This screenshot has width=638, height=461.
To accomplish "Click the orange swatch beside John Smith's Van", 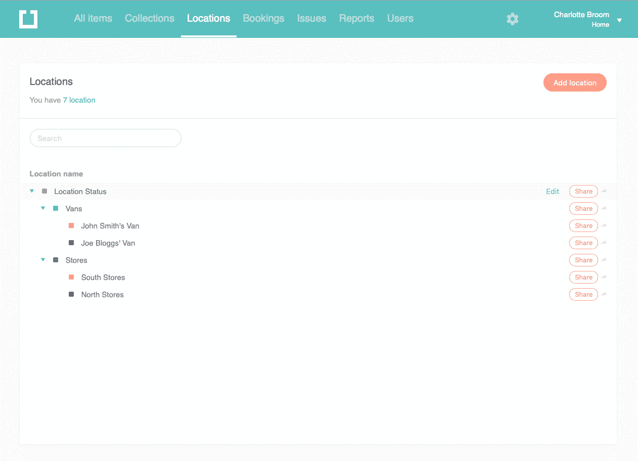I will pos(71,226).
